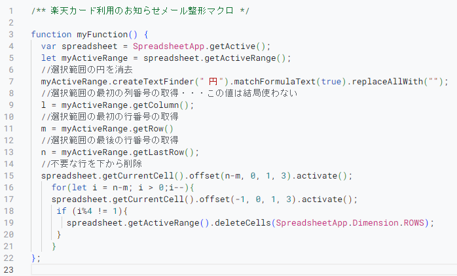This screenshot has height=276, width=457.
Task: Click getActiveRange call on line 5
Action: [240, 58]
